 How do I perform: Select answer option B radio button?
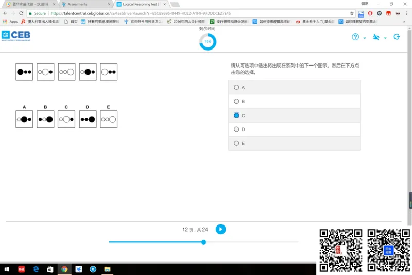pos(236,101)
